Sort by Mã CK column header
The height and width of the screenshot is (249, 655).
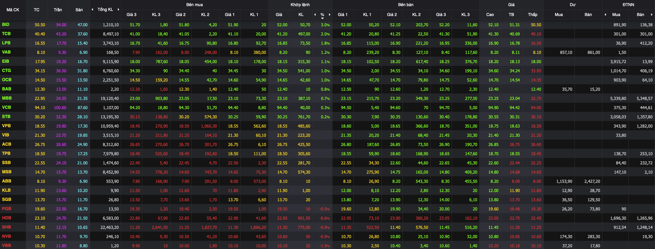(x=13, y=10)
